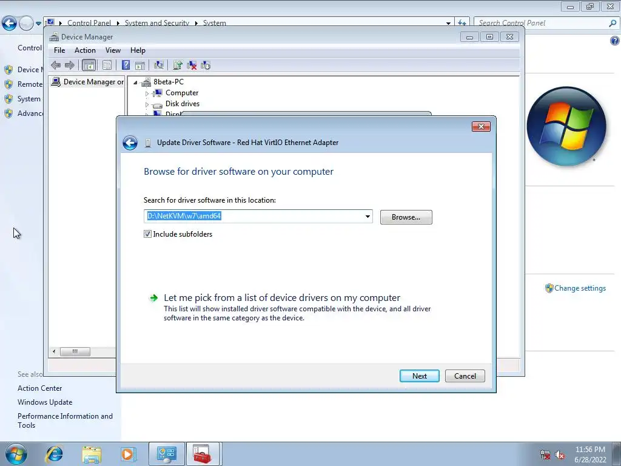Click the Control Panel refresh icon

462,23
